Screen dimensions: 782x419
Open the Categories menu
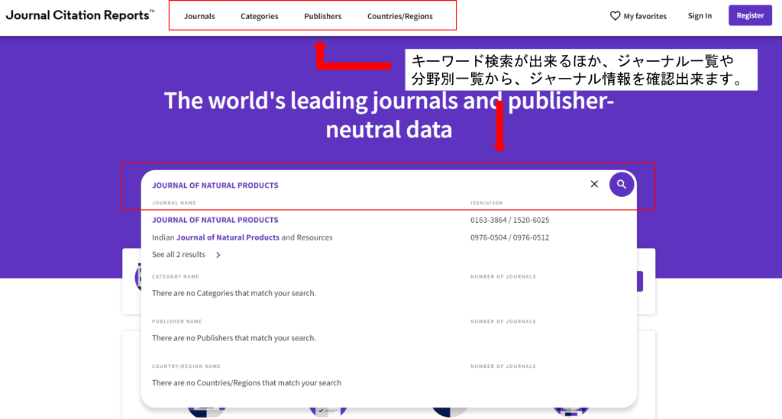point(260,16)
